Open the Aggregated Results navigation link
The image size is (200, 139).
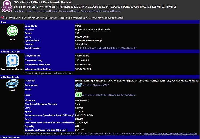91,11
